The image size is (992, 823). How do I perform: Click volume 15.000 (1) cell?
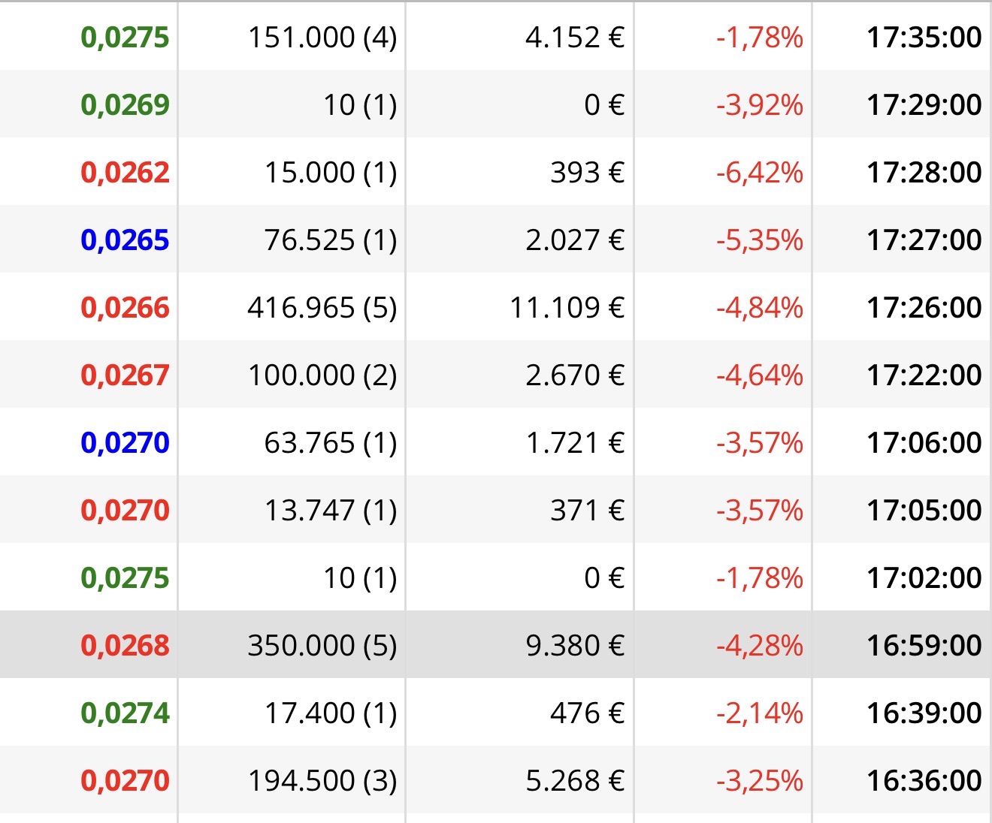[331, 172]
